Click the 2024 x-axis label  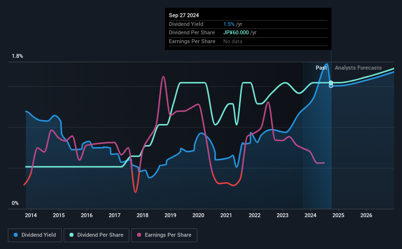pyautogui.click(x=310, y=215)
